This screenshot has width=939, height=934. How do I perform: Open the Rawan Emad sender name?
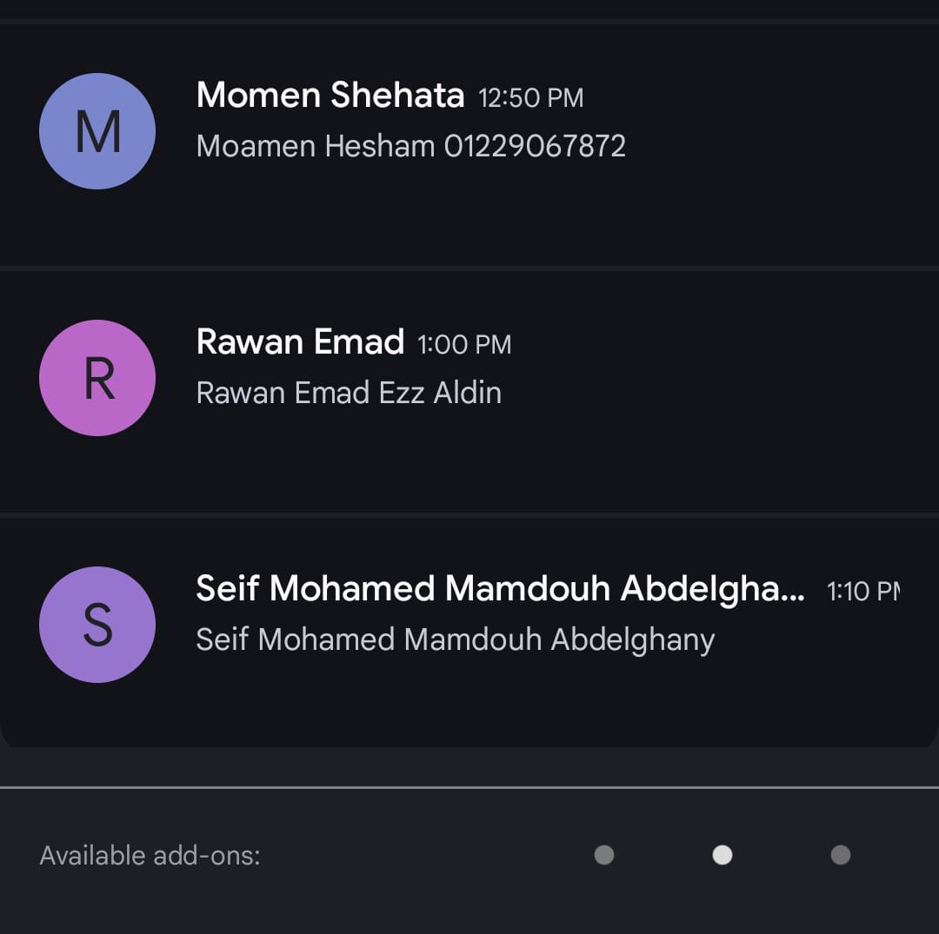click(300, 342)
